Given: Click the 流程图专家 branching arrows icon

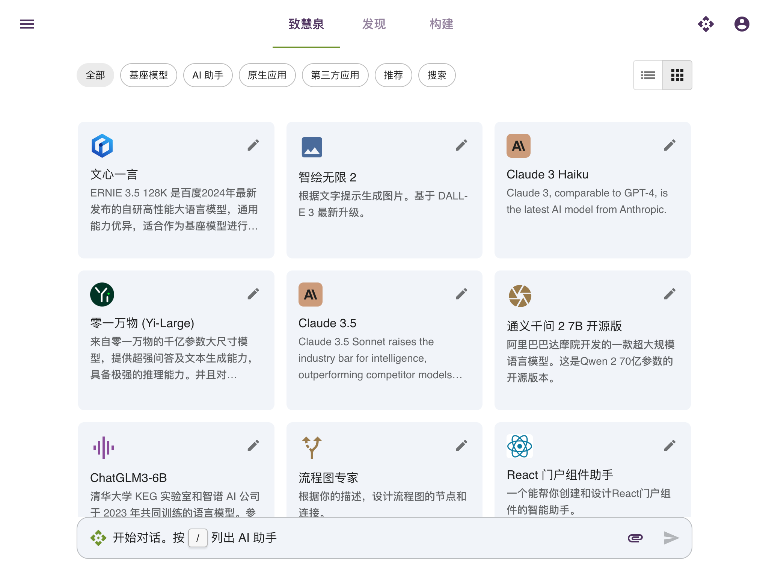Looking at the screenshot, I should click(x=312, y=448).
